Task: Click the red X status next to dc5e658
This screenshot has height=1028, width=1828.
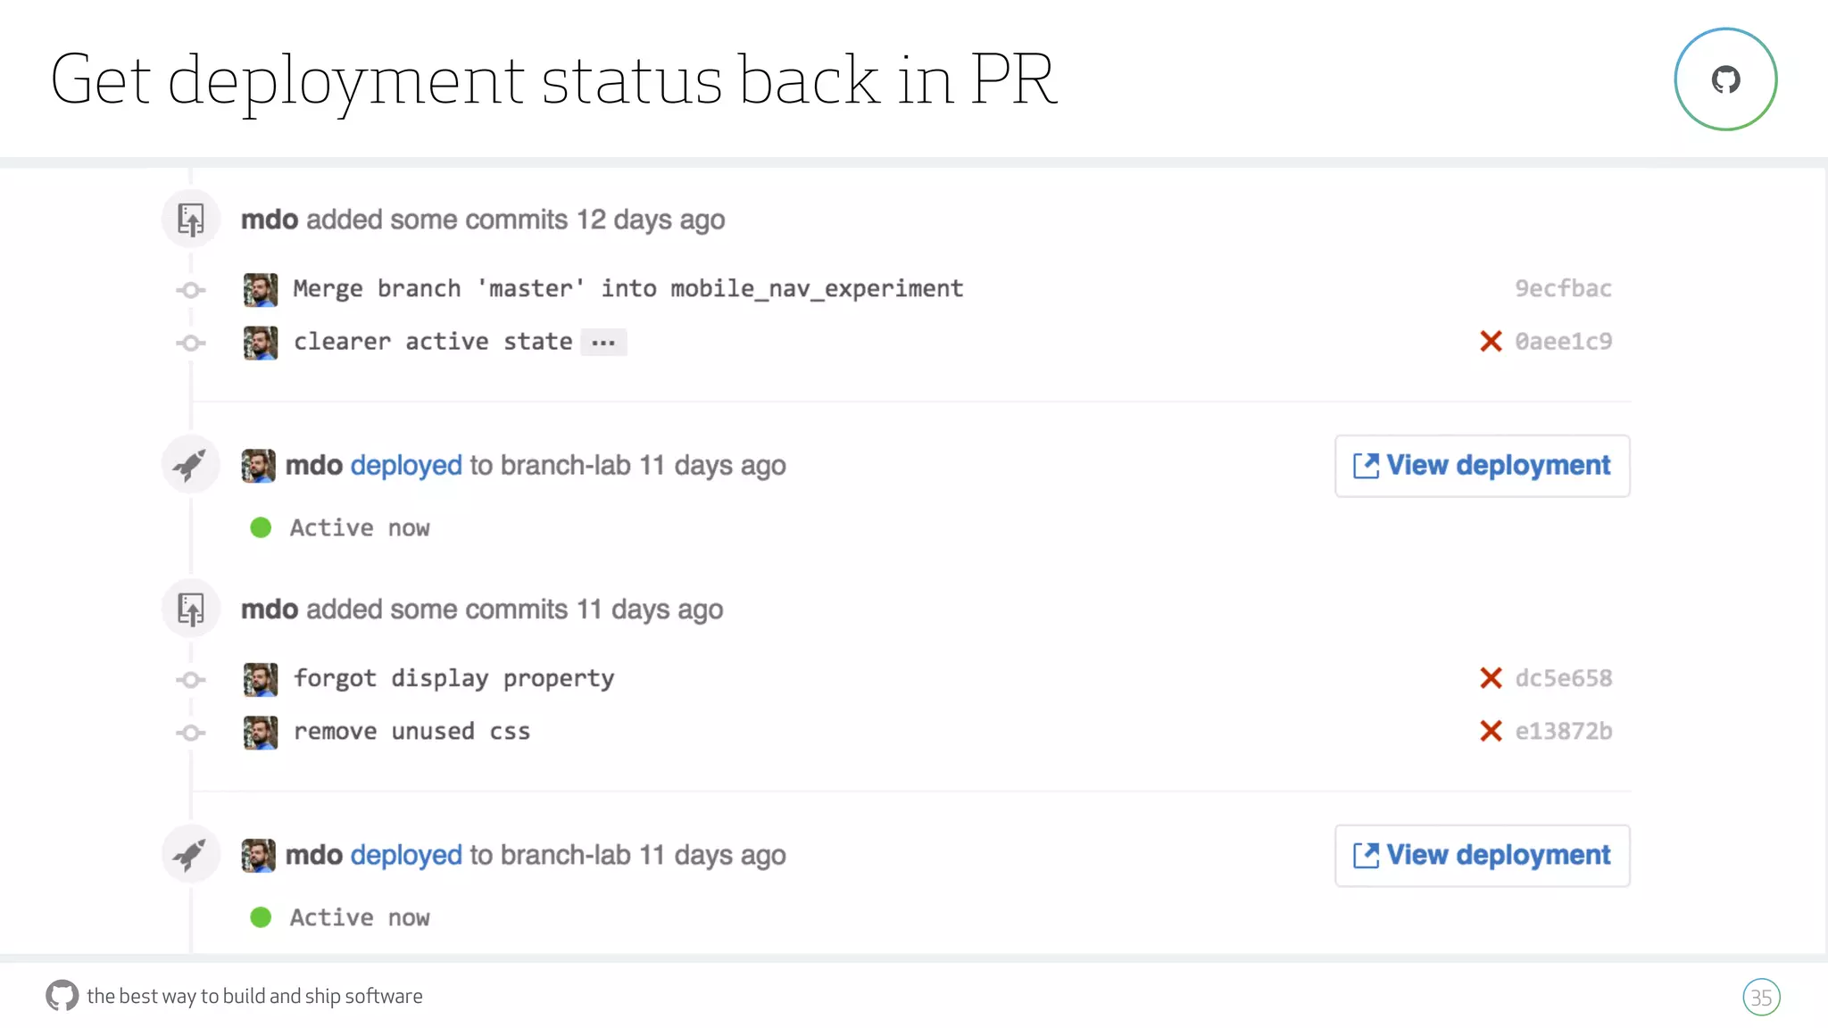Action: pos(1491,678)
